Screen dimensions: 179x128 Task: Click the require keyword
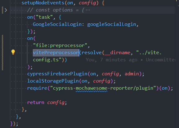[x=37, y=88]
